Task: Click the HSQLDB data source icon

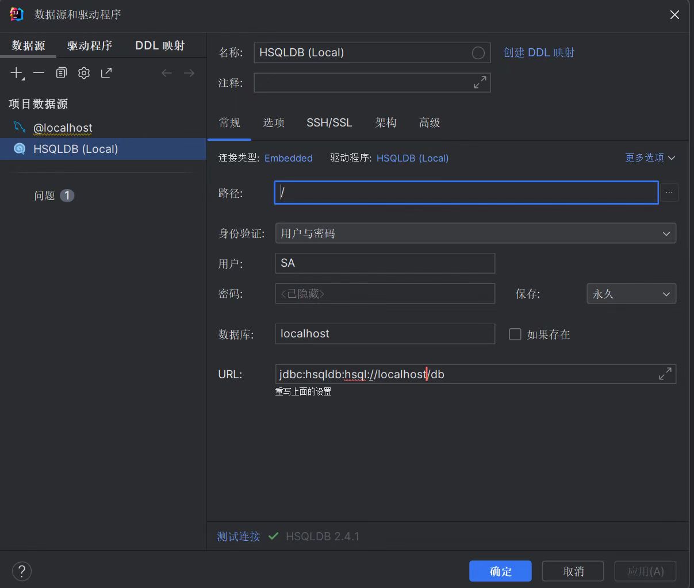Action: [19, 149]
